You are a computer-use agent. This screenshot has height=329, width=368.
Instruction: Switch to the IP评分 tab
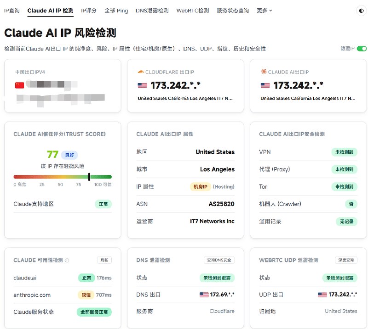coord(89,11)
